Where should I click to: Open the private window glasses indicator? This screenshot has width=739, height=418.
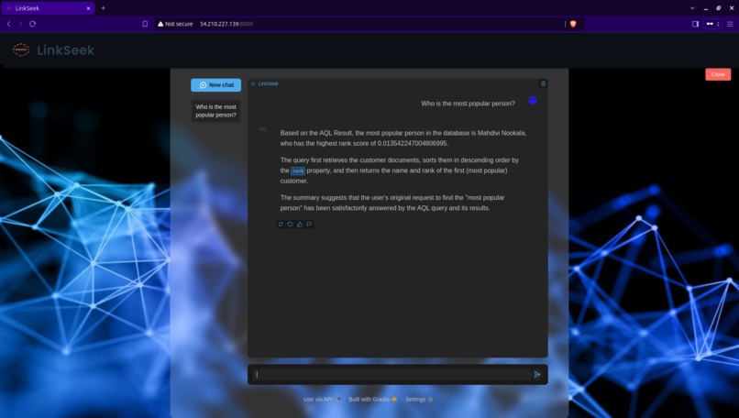712,24
